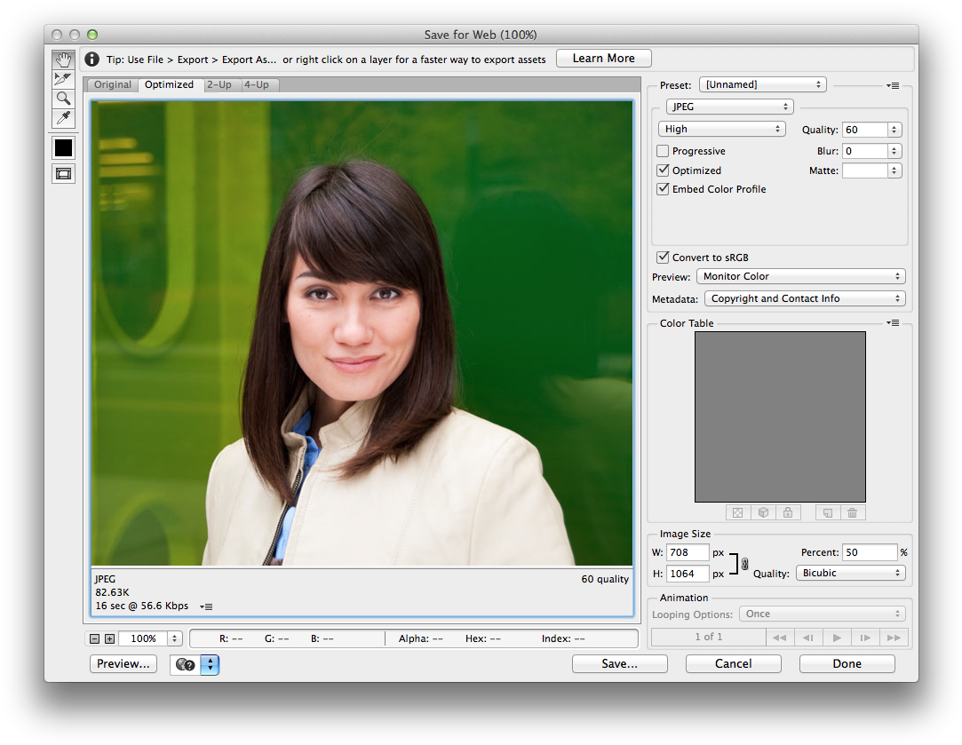Click the Learn More button
962x745 pixels.
603,59
